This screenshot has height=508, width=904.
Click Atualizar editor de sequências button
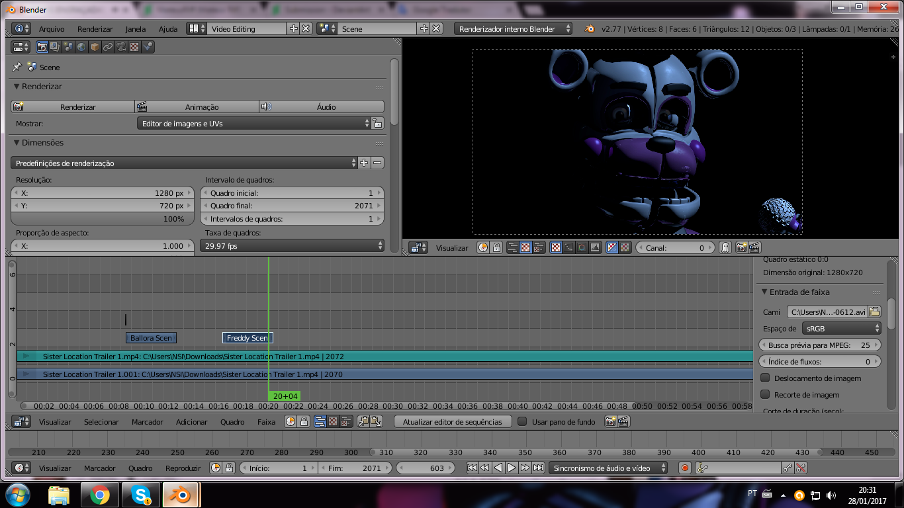coord(453,421)
